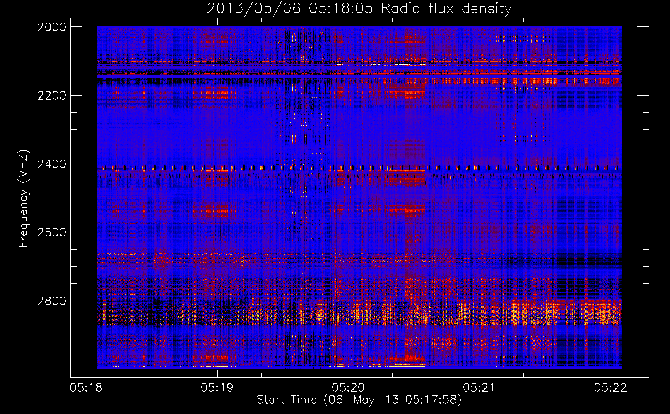670x414 pixels.
Task: Click the '05:22' time axis label
Action: 611,388
